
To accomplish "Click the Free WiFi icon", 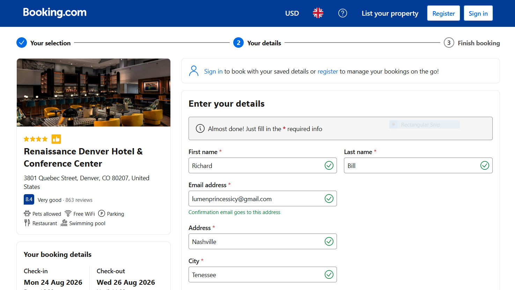I will pos(68,213).
